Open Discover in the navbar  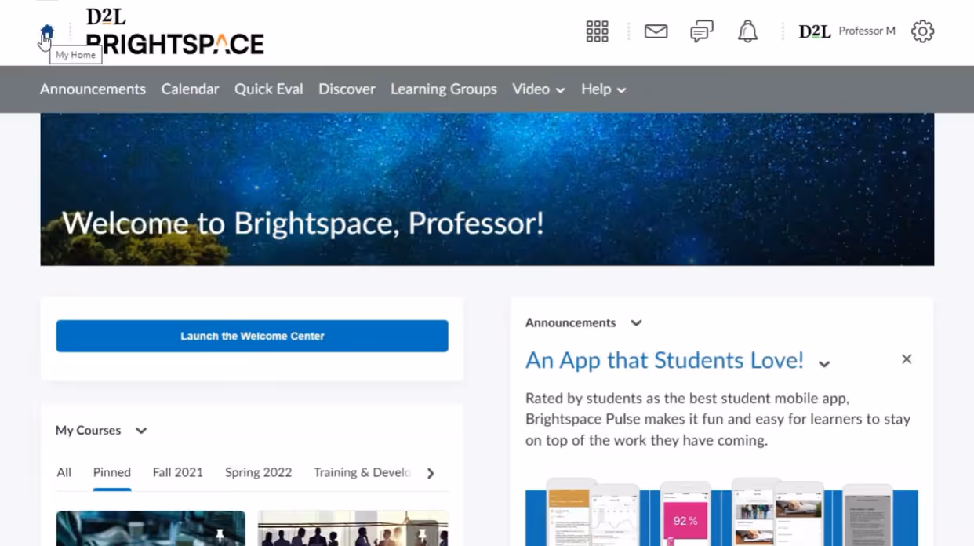tap(347, 89)
